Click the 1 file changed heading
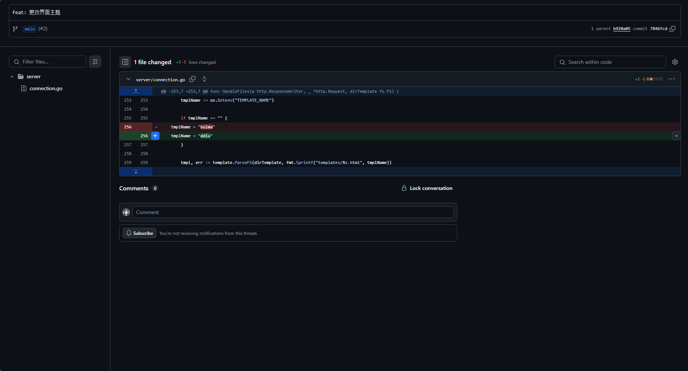688x371 pixels. click(152, 62)
